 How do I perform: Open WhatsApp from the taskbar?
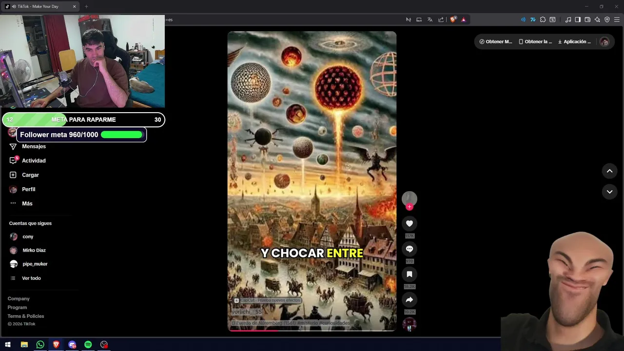coord(40,345)
